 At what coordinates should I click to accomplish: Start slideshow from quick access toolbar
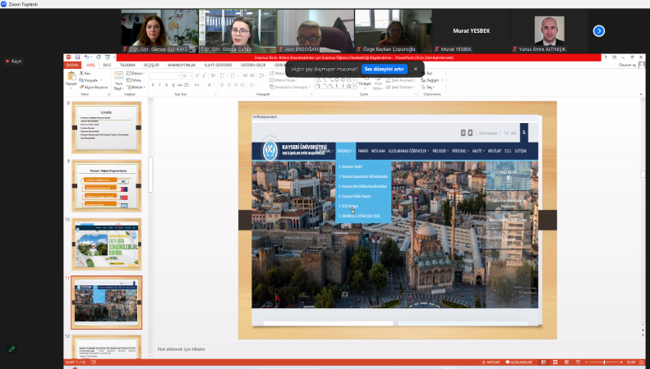[x=108, y=57]
